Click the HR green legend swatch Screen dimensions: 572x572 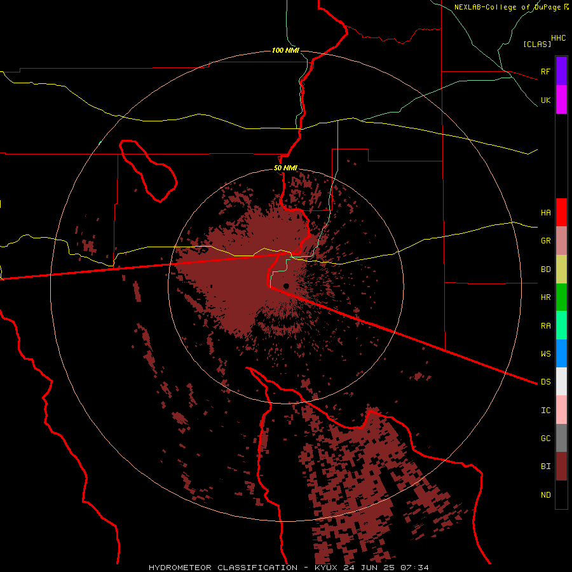coord(561,297)
